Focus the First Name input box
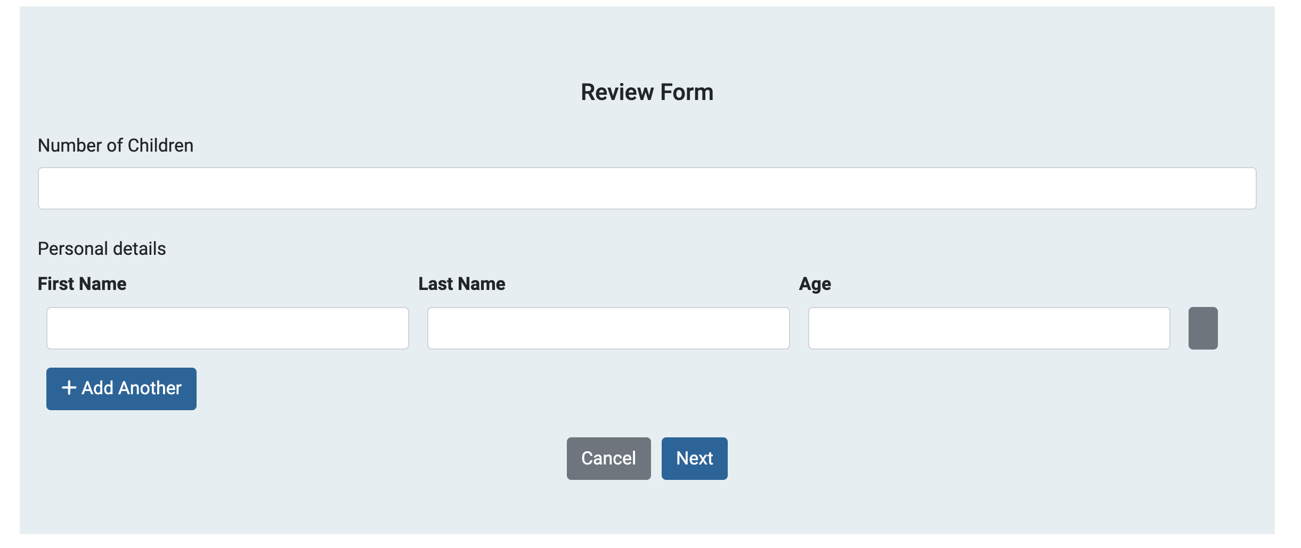Viewport: 1301px width, 548px height. pos(227,328)
